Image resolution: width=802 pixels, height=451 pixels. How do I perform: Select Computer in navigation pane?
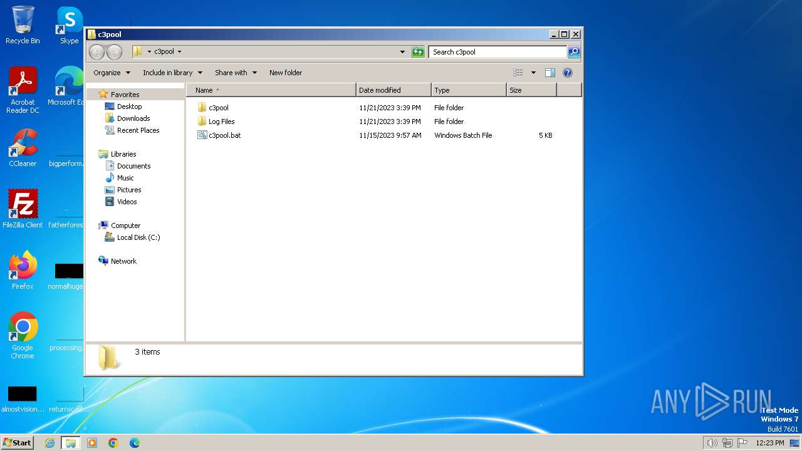[125, 225]
